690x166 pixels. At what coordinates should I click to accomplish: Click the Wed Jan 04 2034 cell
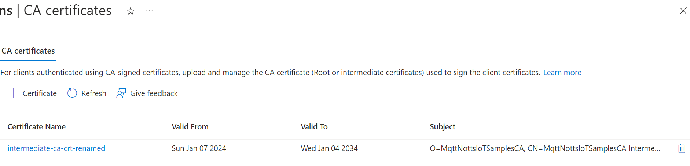329,148
